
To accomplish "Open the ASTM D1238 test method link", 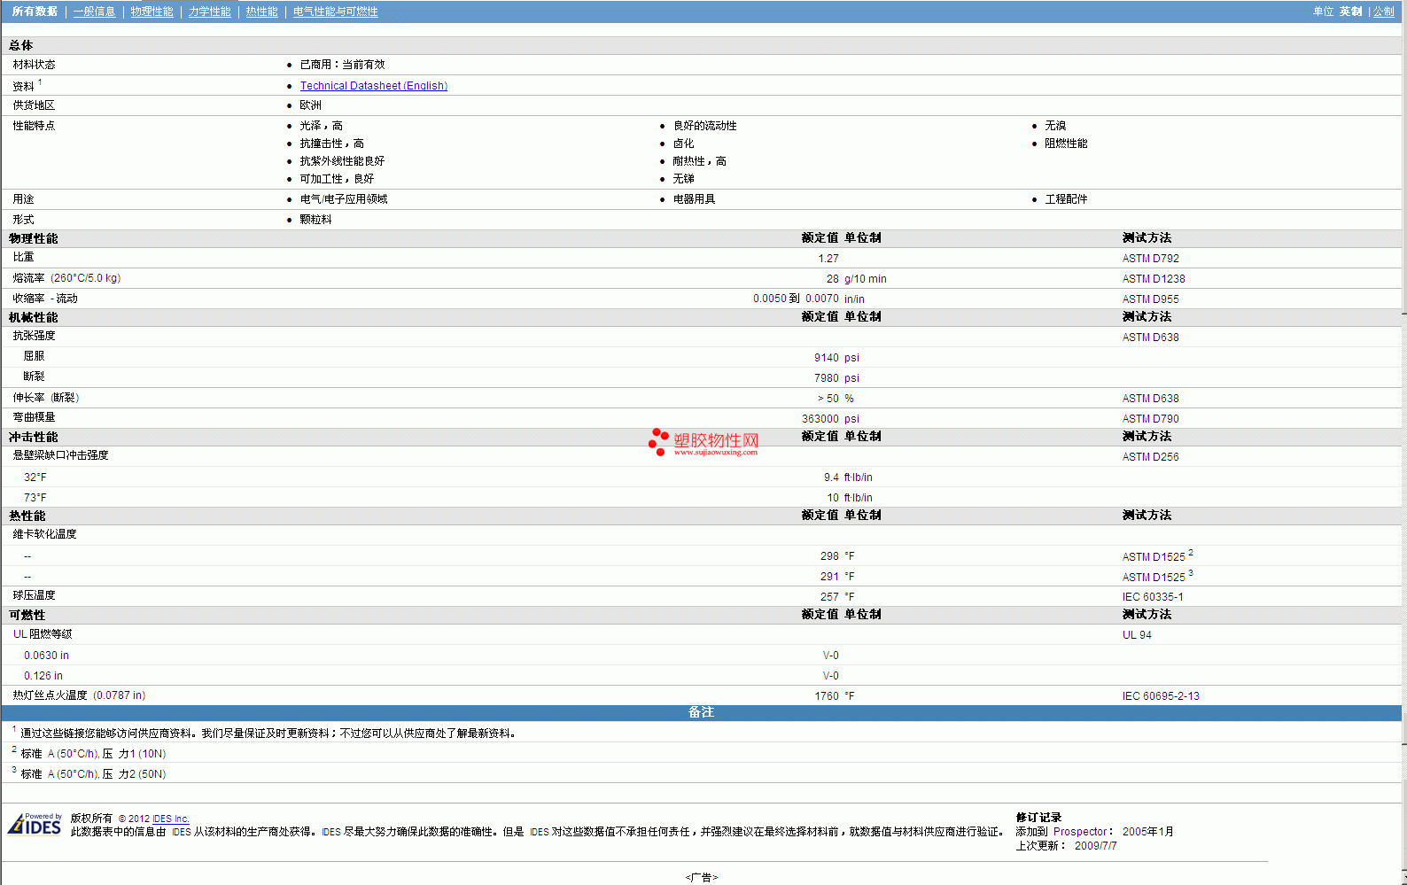I will coord(1153,279).
